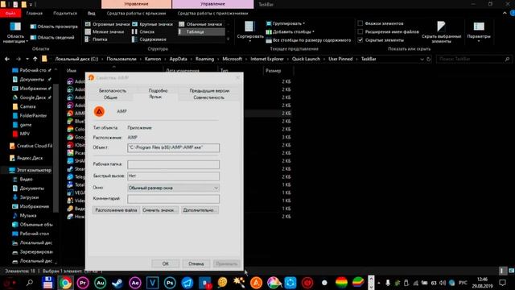The width and height of the screenshot is (515, 290).
Task: Select Этот компьютер in navigation pane
Action: tap(31, 170)
